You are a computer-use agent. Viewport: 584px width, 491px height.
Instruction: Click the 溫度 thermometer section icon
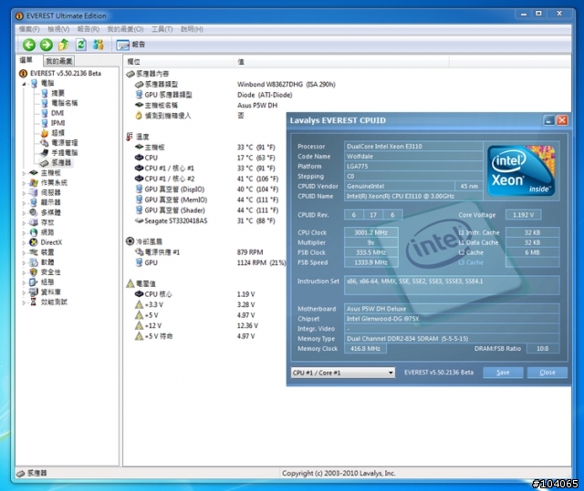(x=130, y=137)
